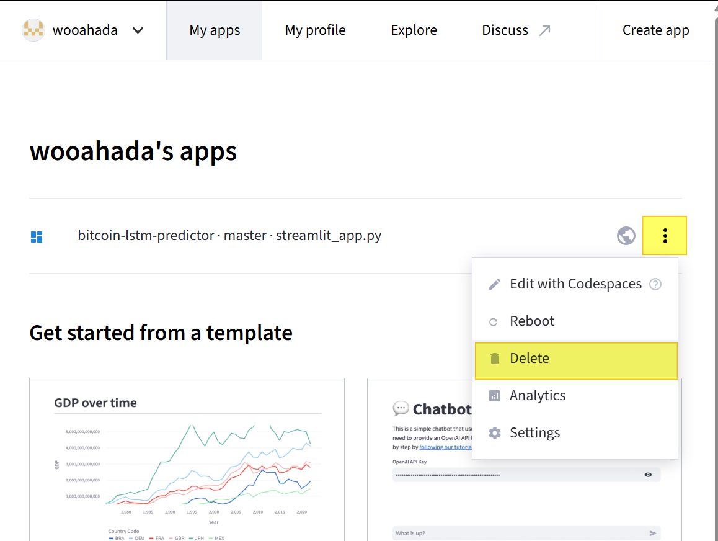Toggle the three-dot app options menu
This screenshot has height=541, width=718.
point(665,236)
